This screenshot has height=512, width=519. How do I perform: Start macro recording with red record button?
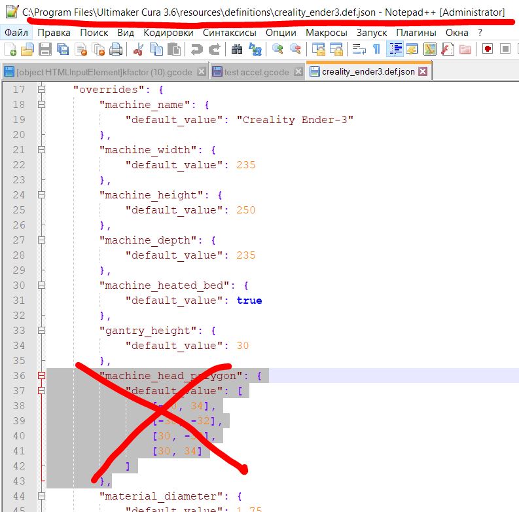point(488,49)
